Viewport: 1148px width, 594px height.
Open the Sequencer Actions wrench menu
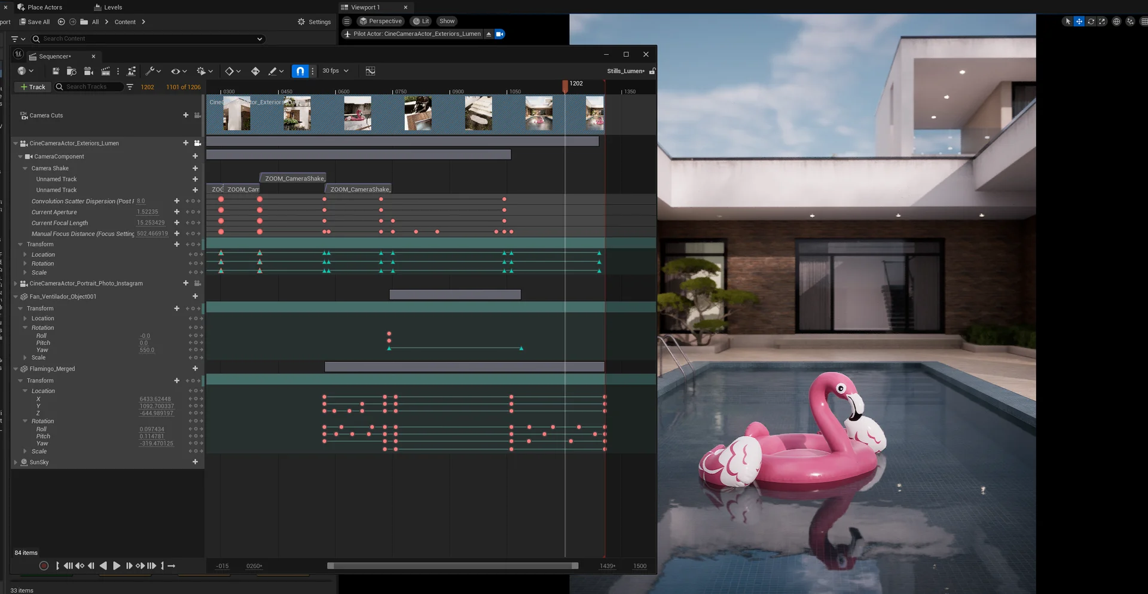153,71
